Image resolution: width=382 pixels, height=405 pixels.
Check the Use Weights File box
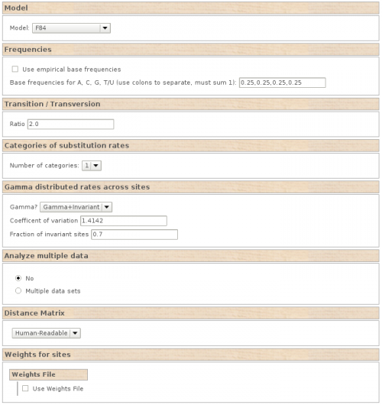25,388
